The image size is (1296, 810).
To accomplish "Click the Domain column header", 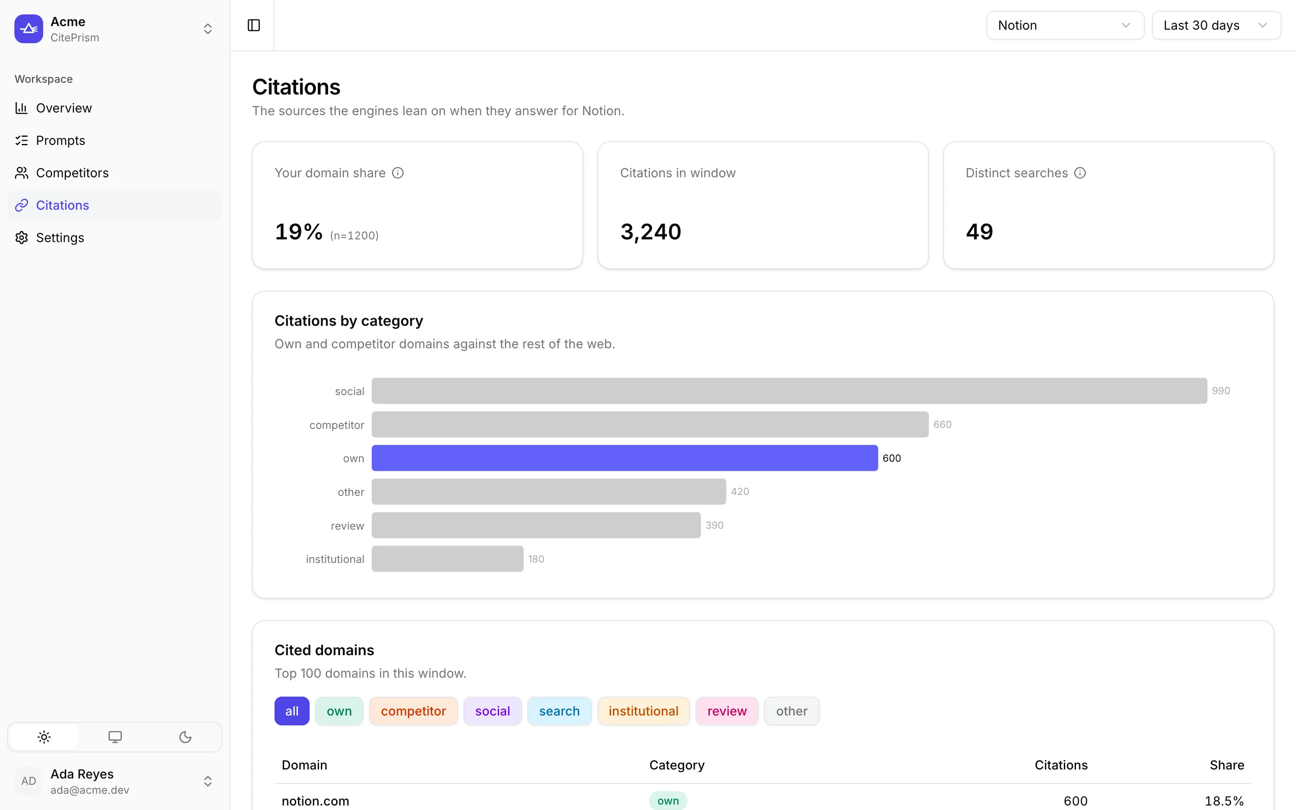I will tap(304, 765).
